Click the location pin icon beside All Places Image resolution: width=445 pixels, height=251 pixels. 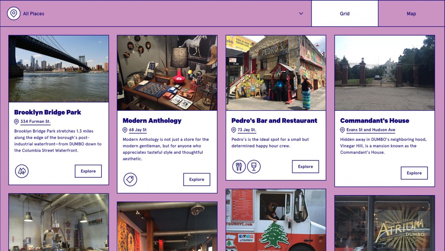tap(13, 13)
